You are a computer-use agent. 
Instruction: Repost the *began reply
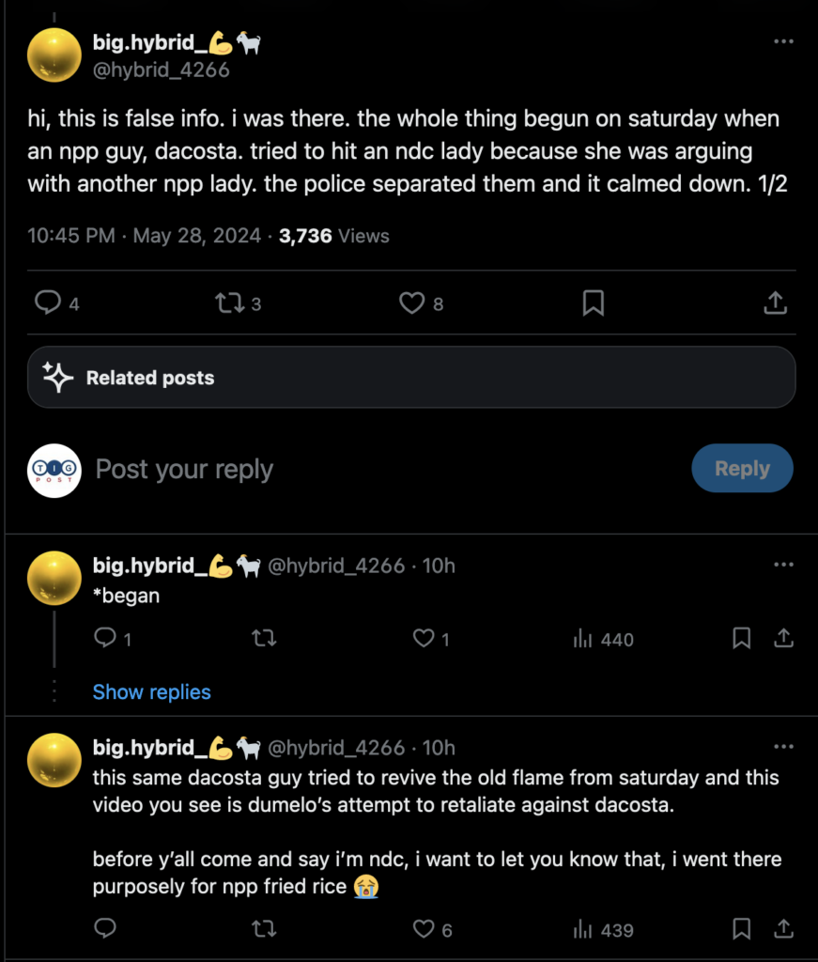pos(264,639)
